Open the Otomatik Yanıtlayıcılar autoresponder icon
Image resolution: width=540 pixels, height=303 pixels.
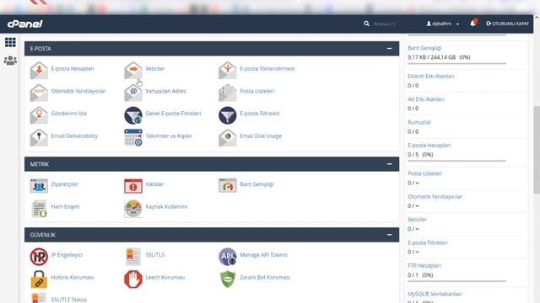pyautogui.click(x=39, y=93)
